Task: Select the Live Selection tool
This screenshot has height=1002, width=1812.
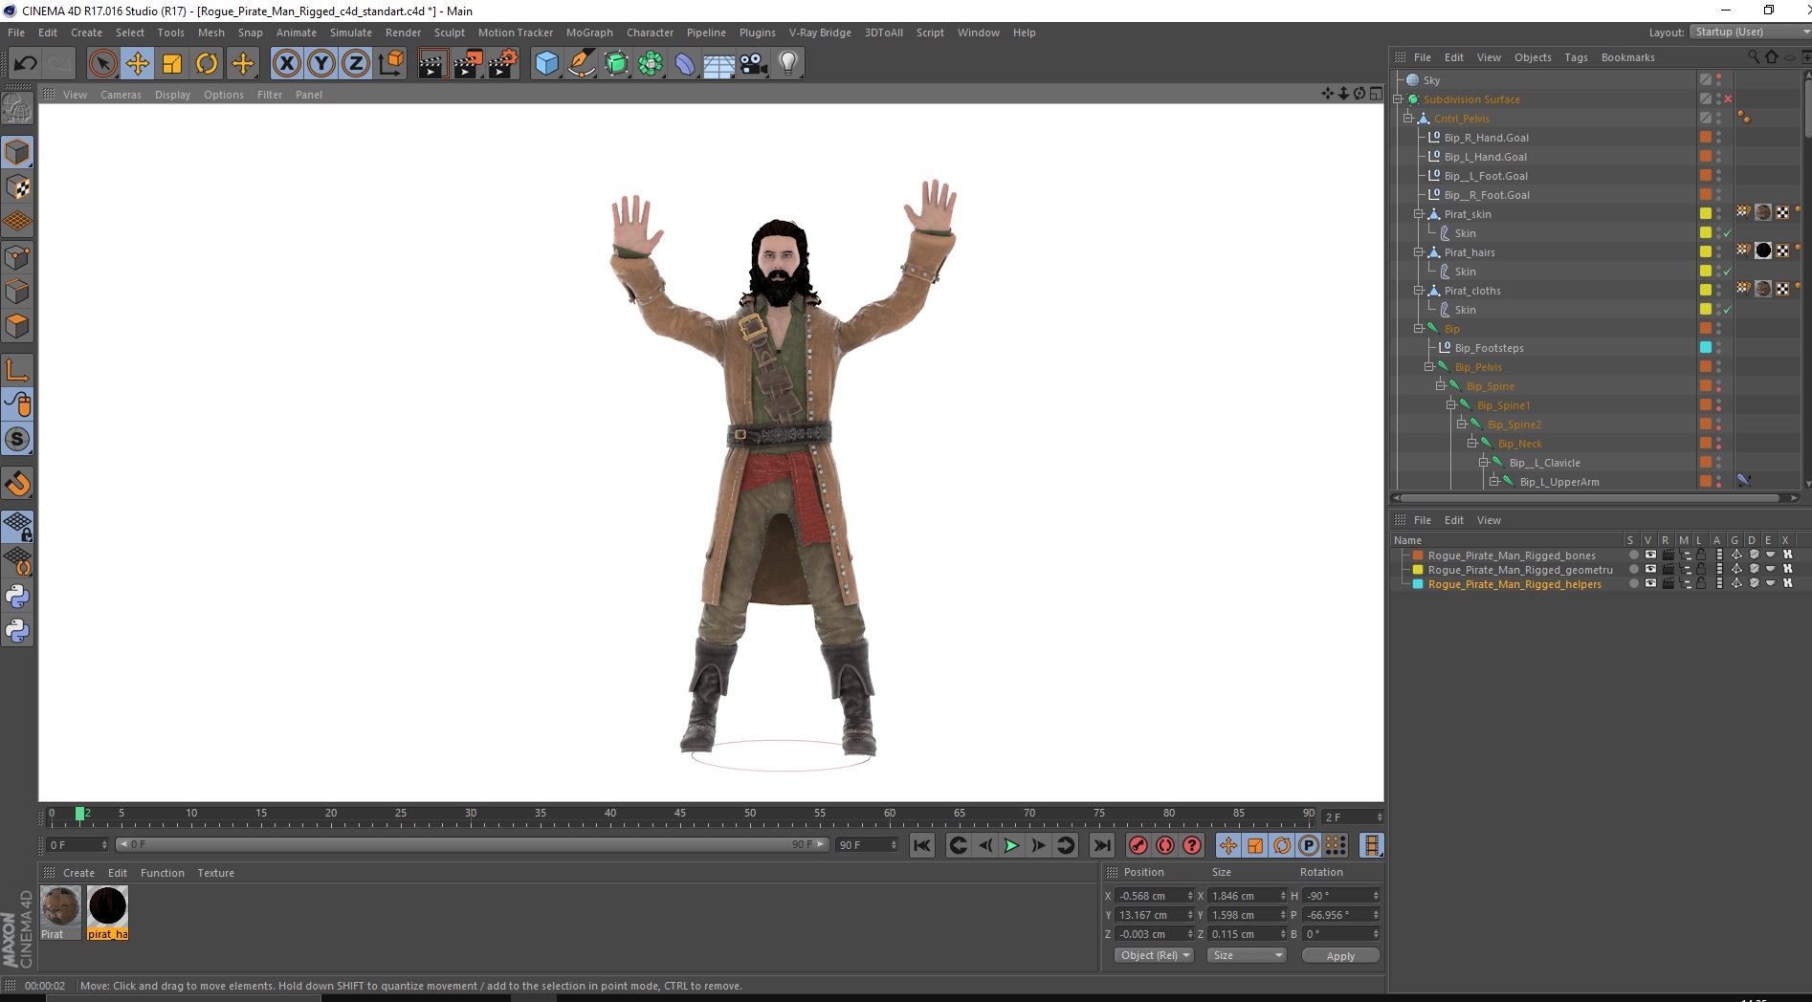Action: tap(102, 64)
